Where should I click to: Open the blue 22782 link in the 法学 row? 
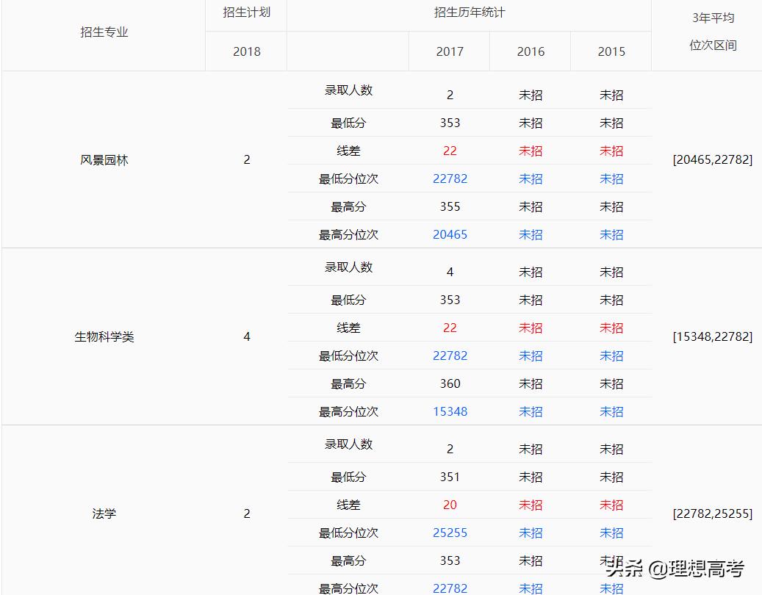[x=450, y=588]
